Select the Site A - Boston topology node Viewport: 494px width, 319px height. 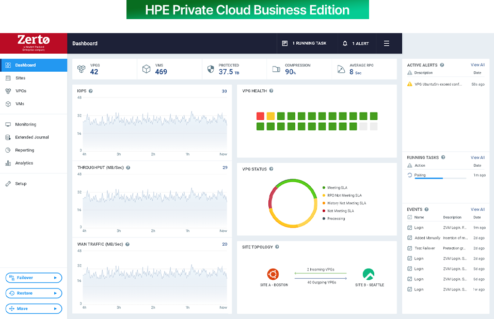click(x=274, y=274)
